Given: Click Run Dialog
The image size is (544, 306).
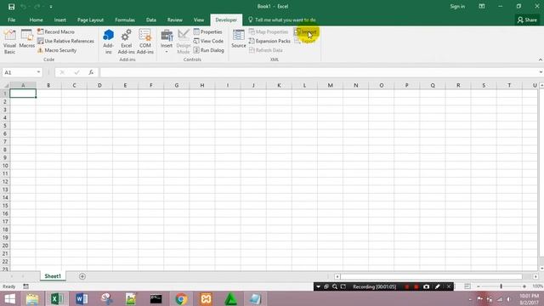Looking at the screenshot, I should click(209, 50).
